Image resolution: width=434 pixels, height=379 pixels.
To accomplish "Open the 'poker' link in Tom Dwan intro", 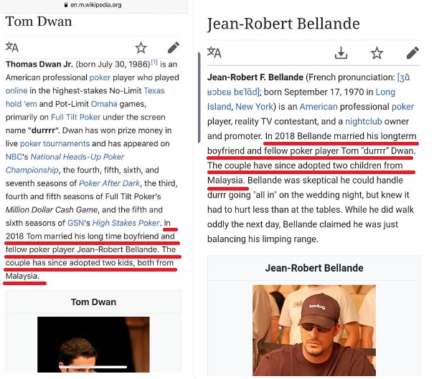I will 100,77.
